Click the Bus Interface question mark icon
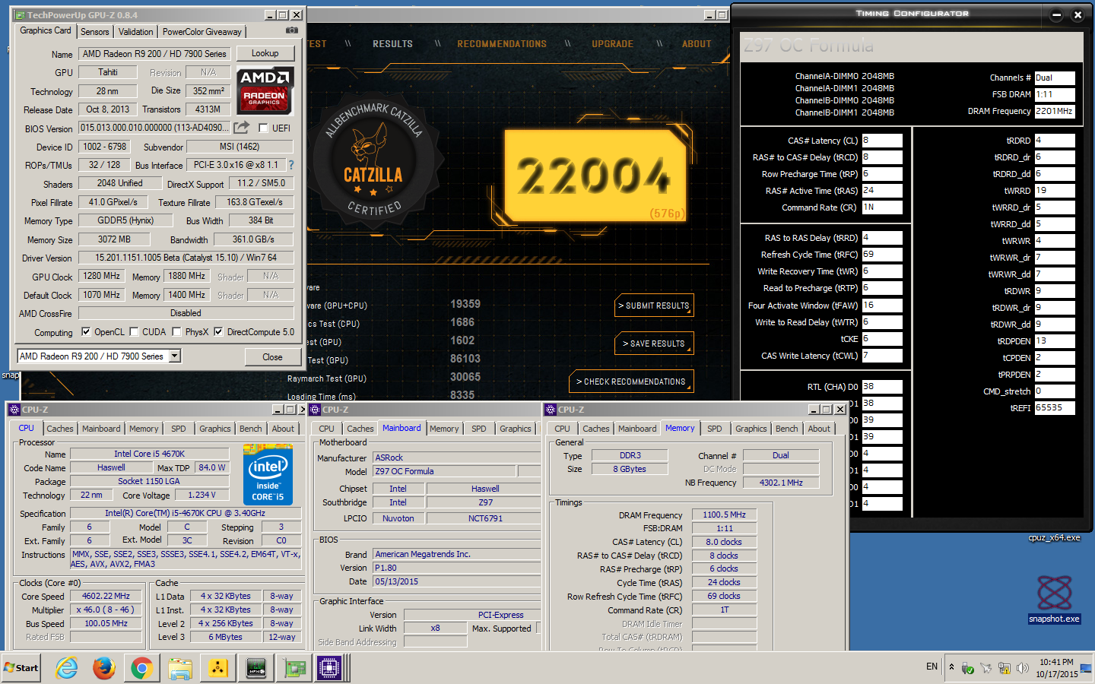The height and width of the screenshot is (684, 1095). (x=290, y=165)
